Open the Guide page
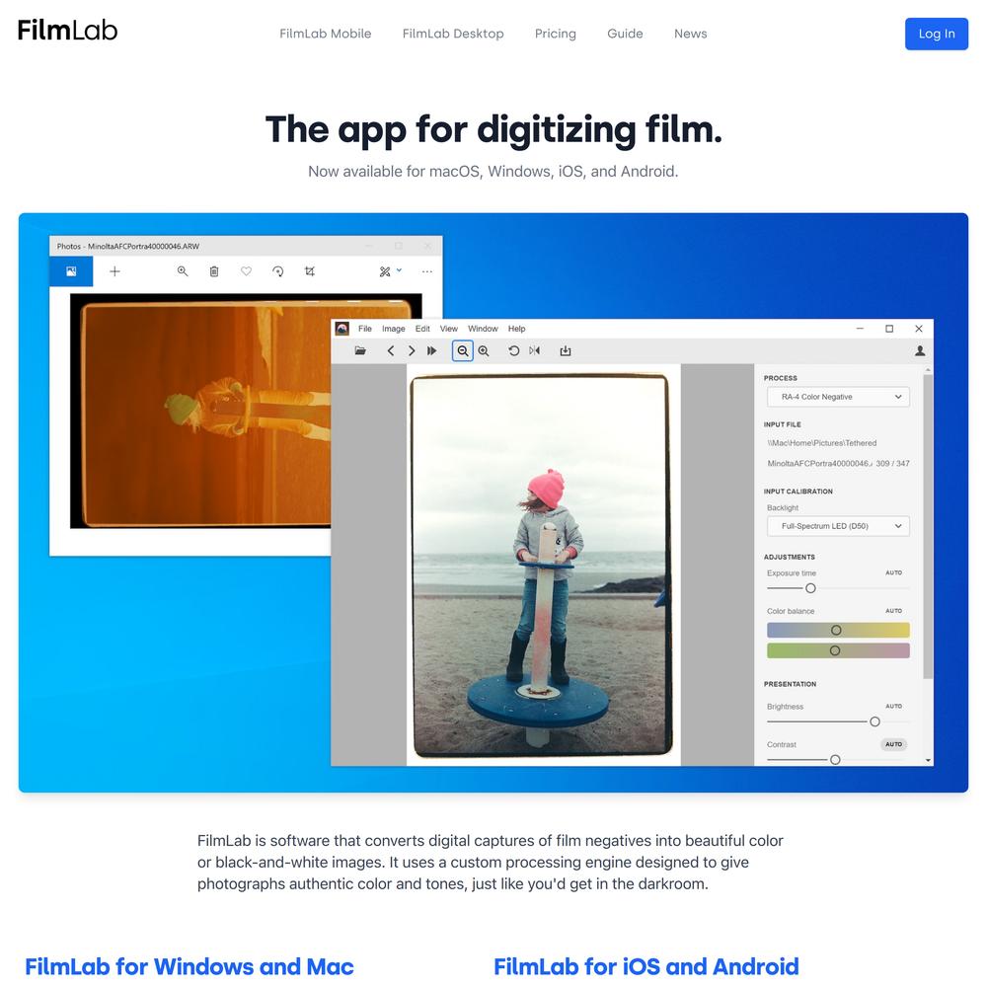The image size is (987, 987). click(x=625, y=34)
